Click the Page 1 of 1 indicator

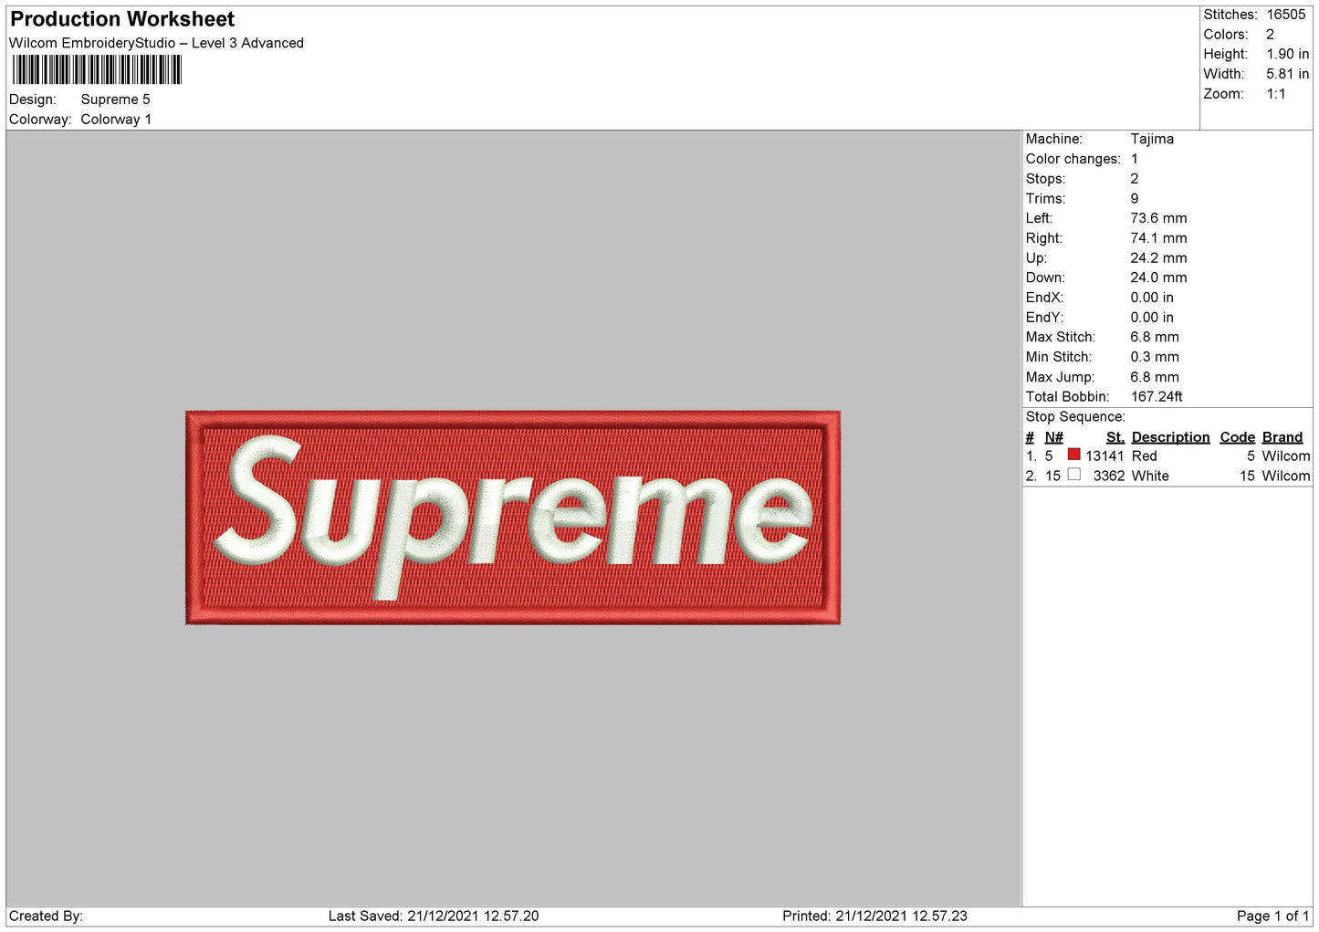click(1272, 916)
